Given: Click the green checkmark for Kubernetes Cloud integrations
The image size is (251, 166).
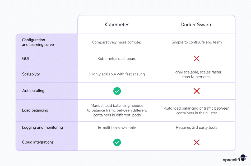Looking at the screenshot, I should [x=117, y=143].
